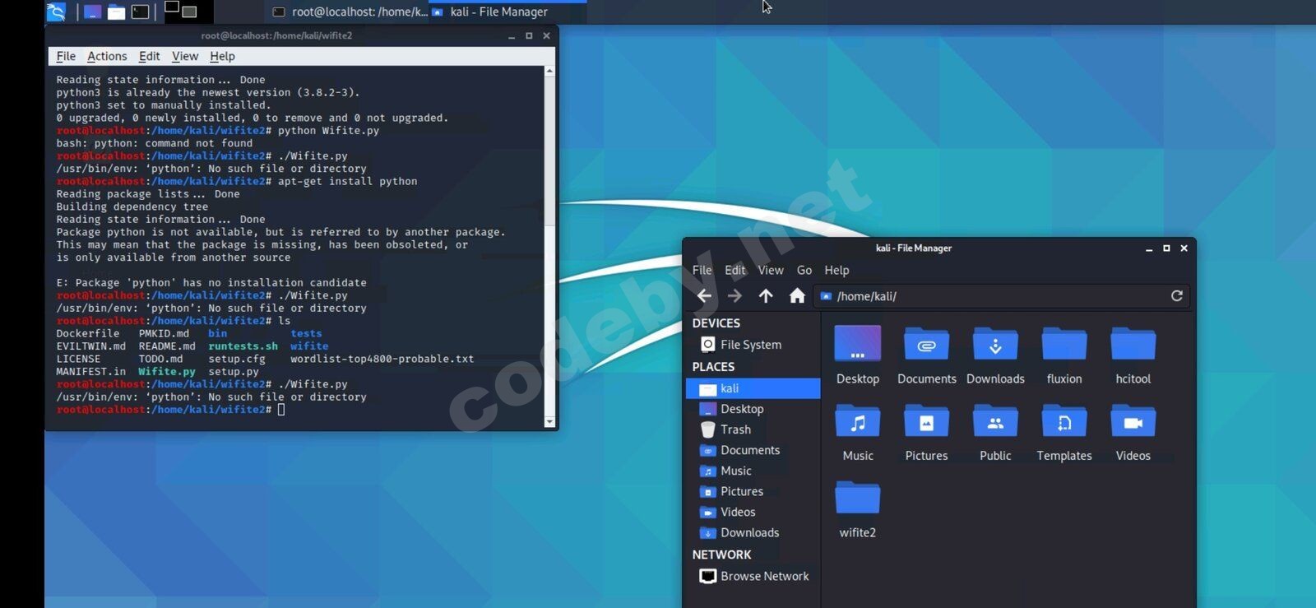This screenshot has width=1316, height=608.
Task: Click the /home/kali/ location path field
Action: tap(987, 296)
